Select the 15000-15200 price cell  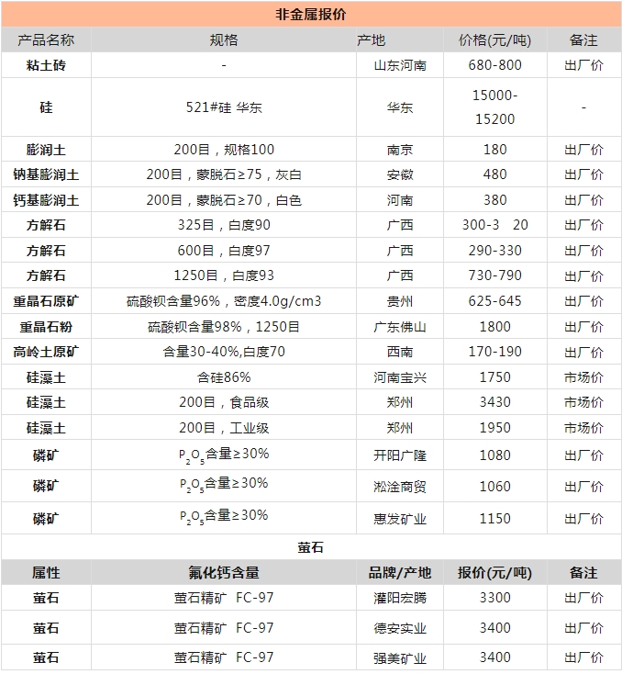pos(494,107)
